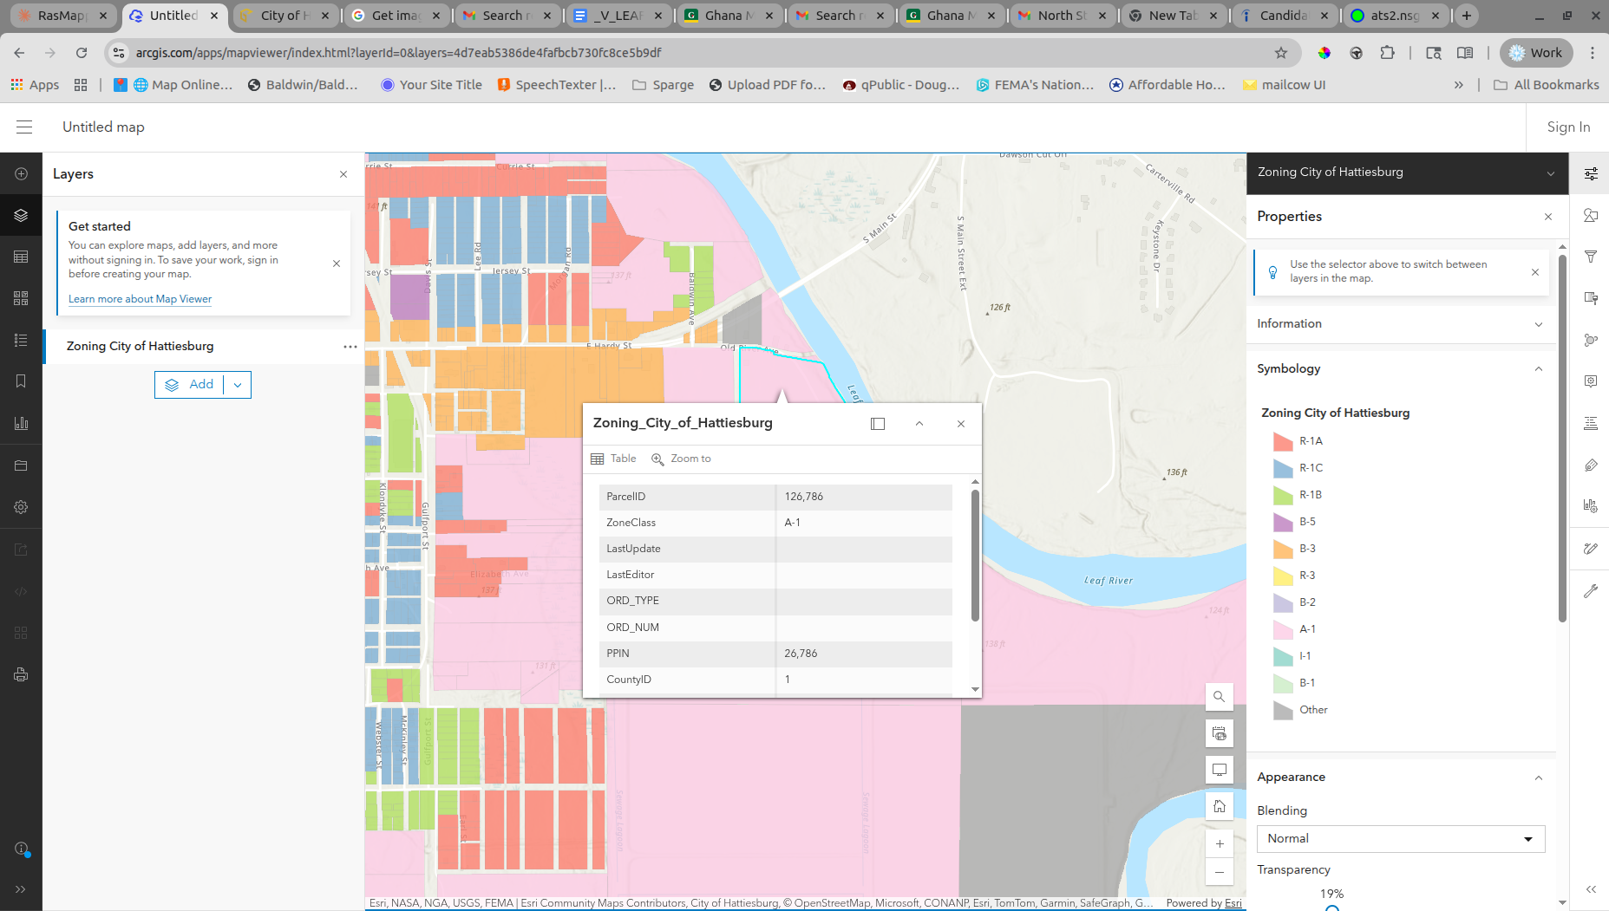Viewport: 1609px width, 911px height.
Task: Open the Styles pane icon
Action: coord(1590,216)
